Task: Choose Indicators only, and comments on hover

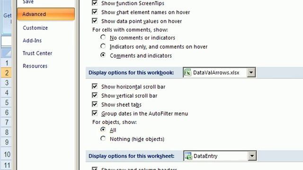Action: pyautogui.click(x=103, y=46)
